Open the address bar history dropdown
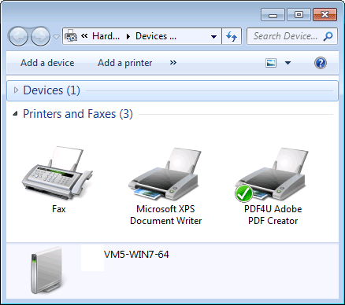Screen dimensions: 345x305 tap(213, 36)
